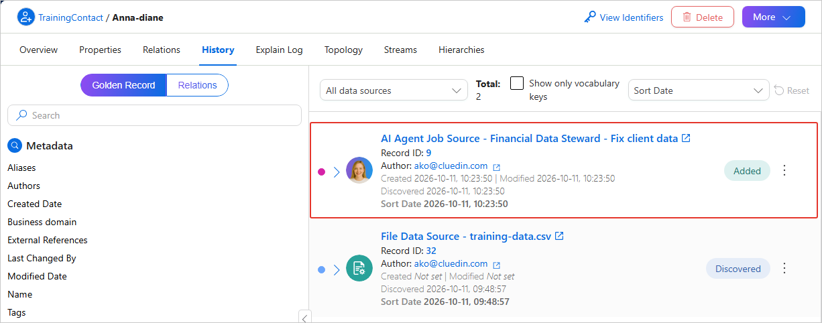Open the Explain Log tab
822x323 pixels.
click(279, 50)
